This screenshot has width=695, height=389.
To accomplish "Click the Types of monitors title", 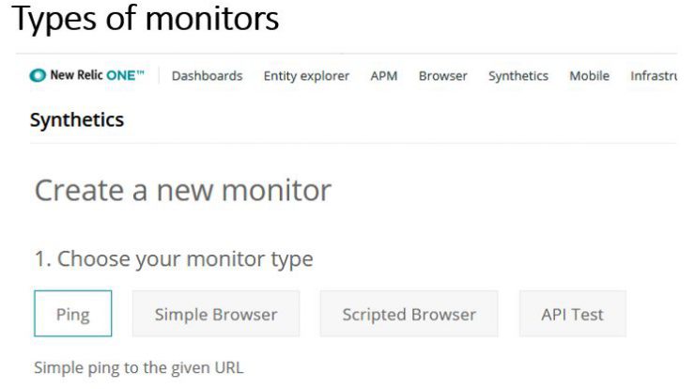I will tap(146, 19).
